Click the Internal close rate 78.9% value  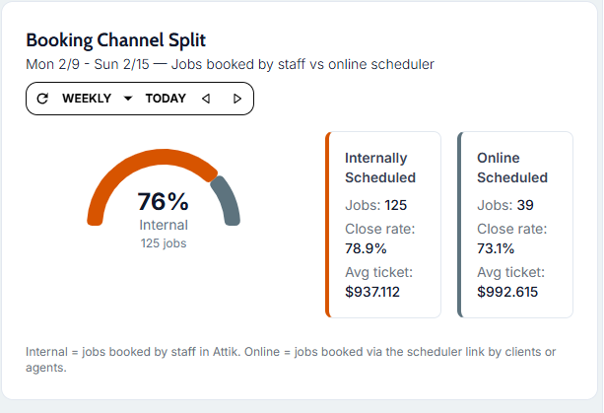(366, 248)
